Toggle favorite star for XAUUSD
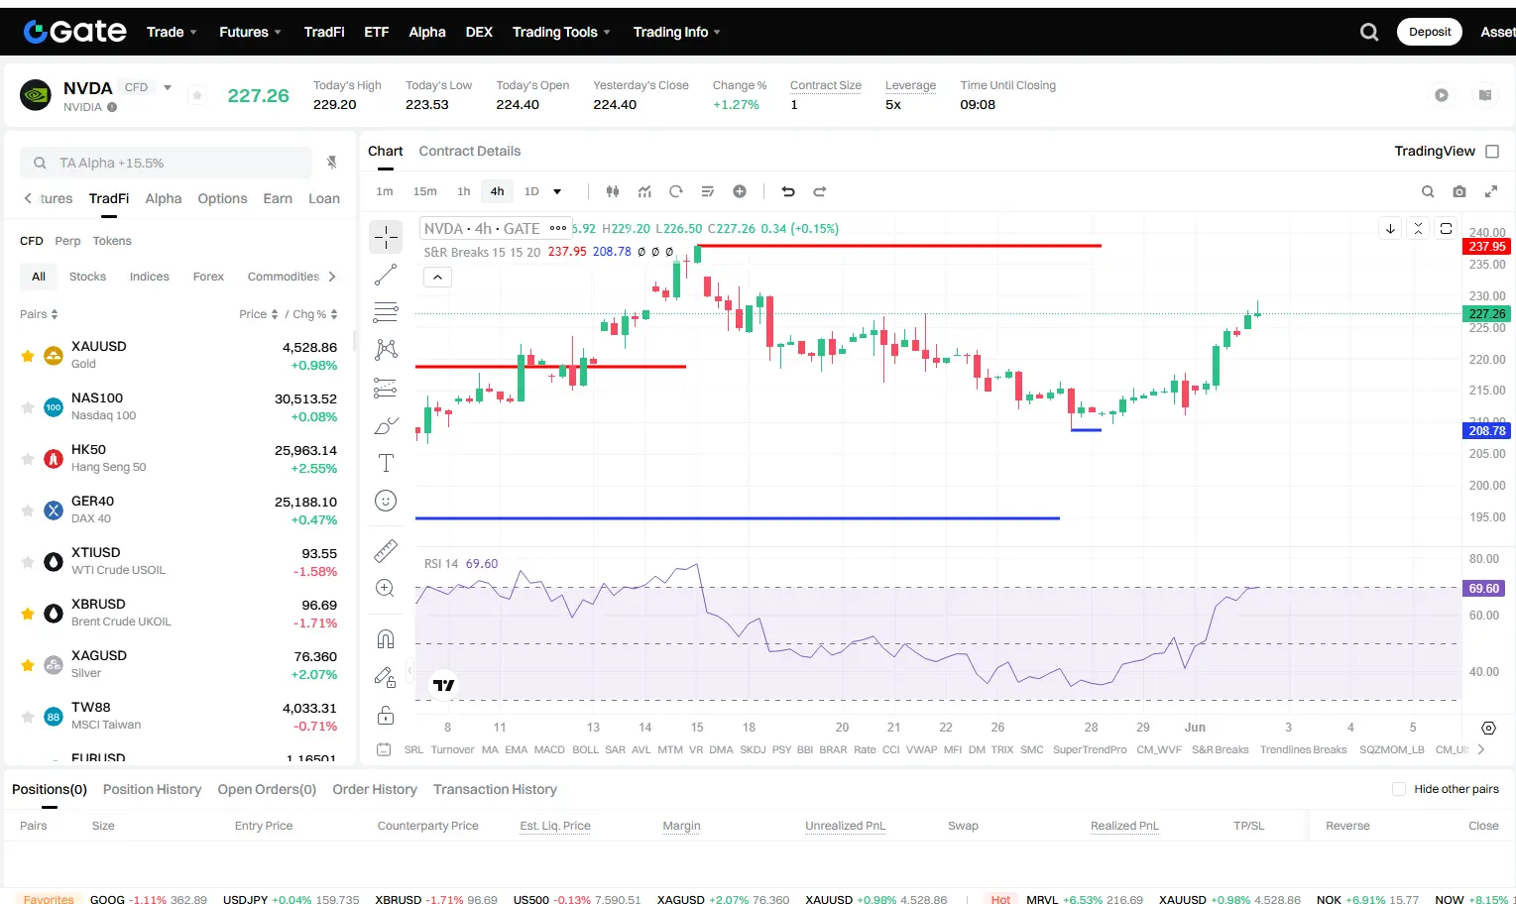The image size is (1516, 904). click(28, 355)
